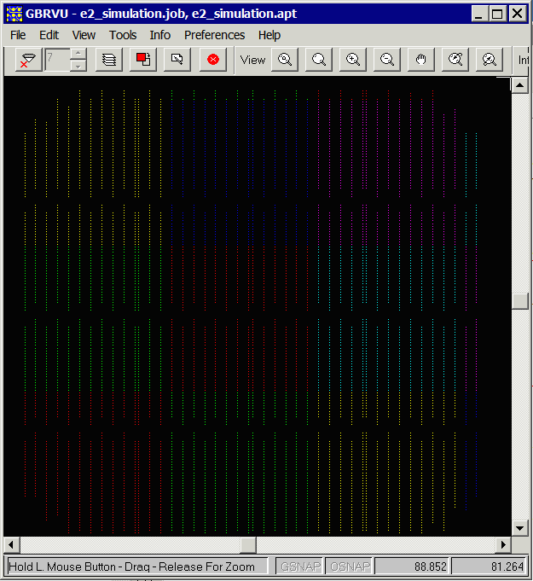
Task: Select the pan hand tool
Action: [421, 60]
